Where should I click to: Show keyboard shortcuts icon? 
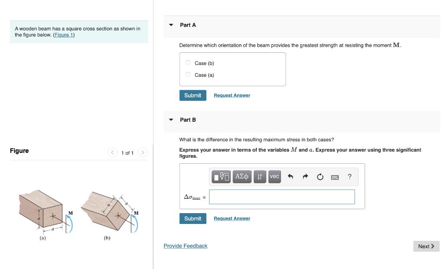[x=335, y=177]
